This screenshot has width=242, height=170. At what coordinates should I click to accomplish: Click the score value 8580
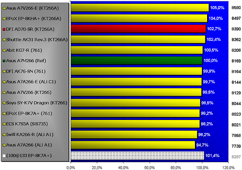click(236, 8)
